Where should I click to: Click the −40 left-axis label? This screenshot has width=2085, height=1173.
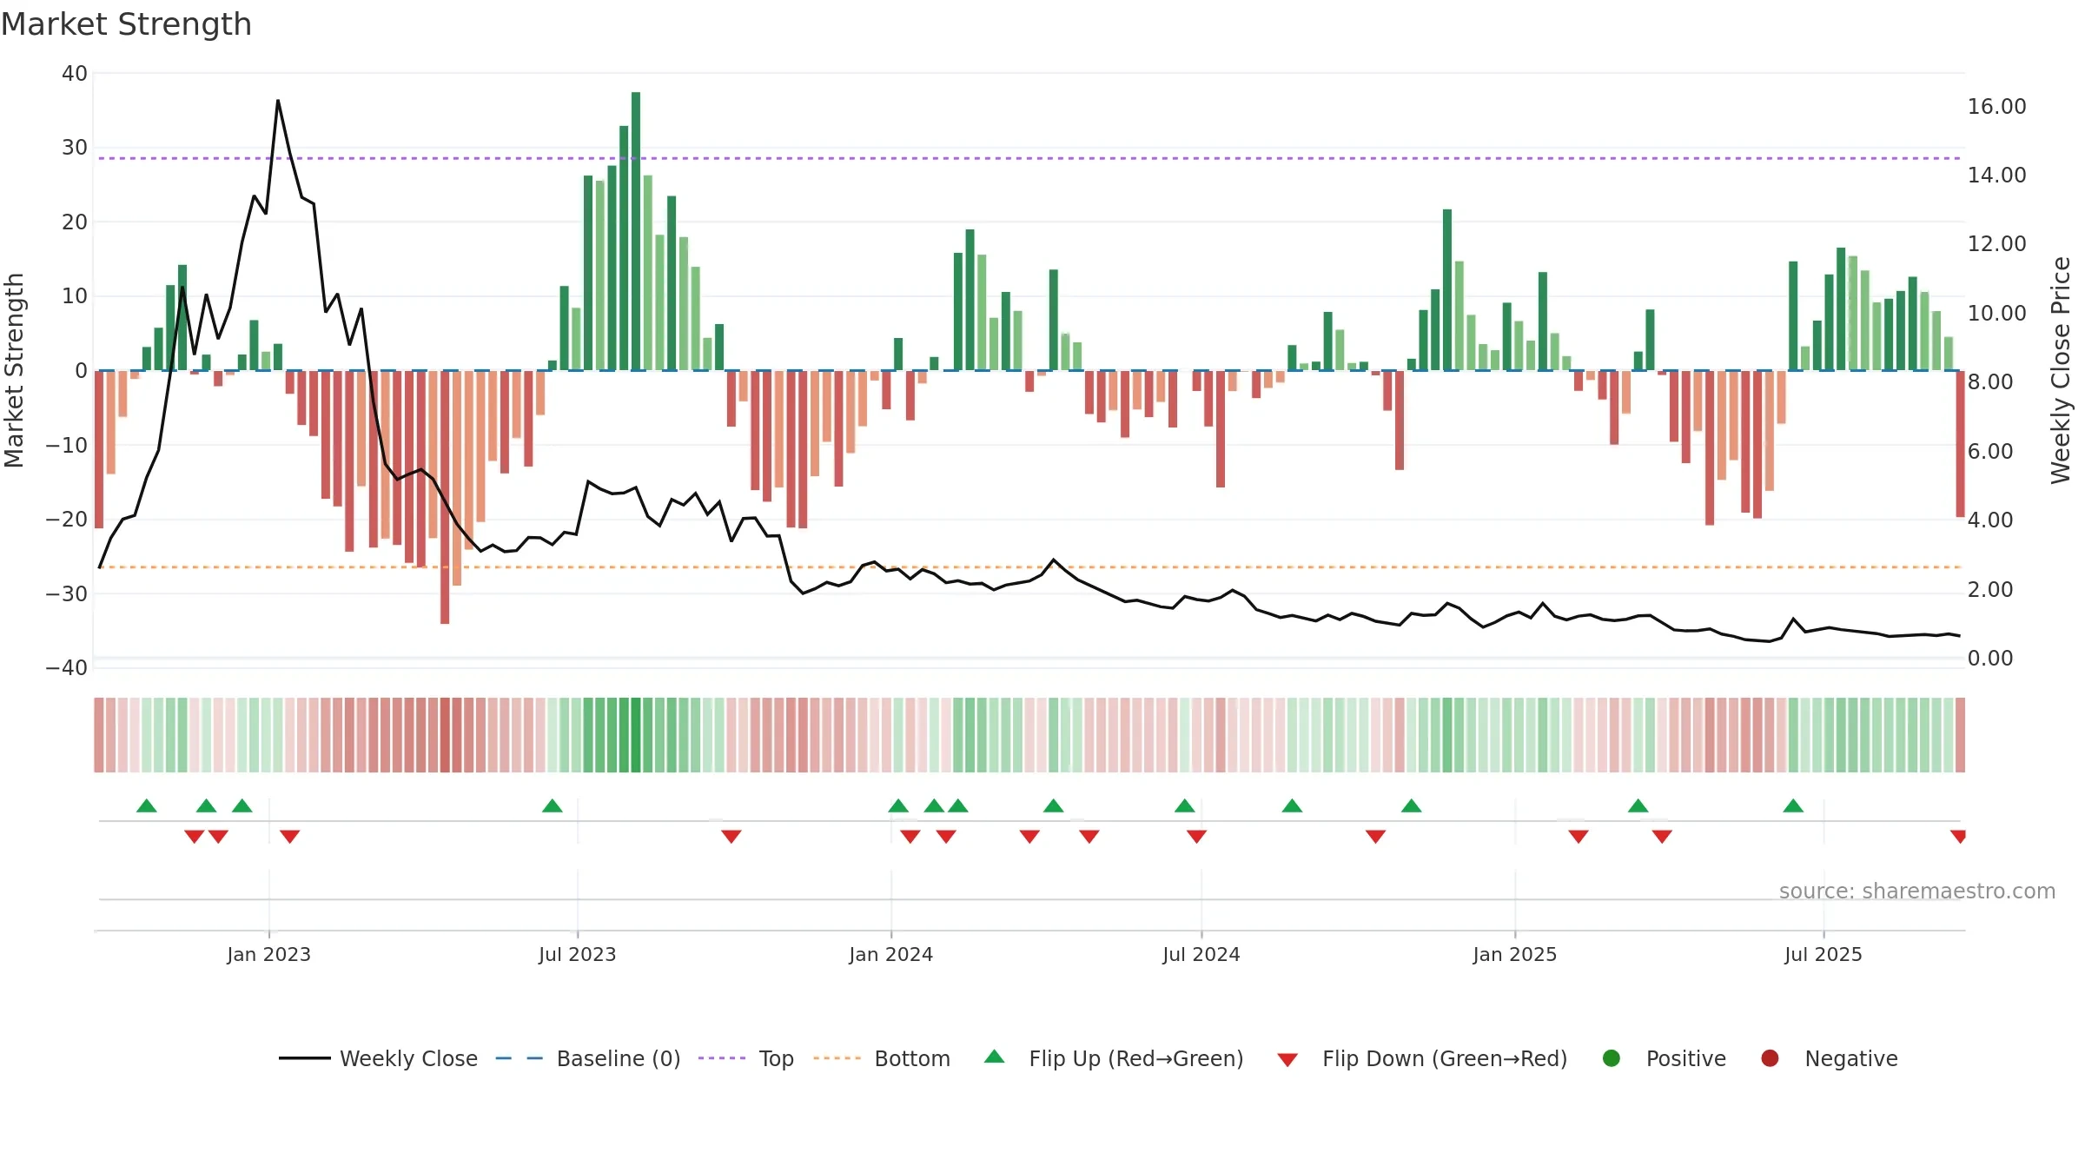coord(67,668)
